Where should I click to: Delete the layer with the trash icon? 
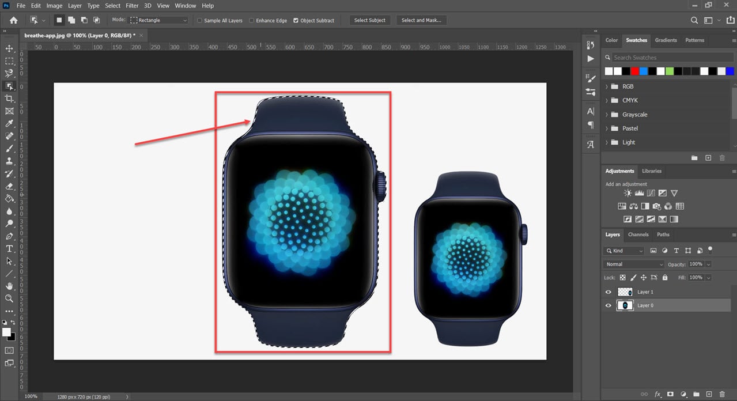(x=722, y=395)
